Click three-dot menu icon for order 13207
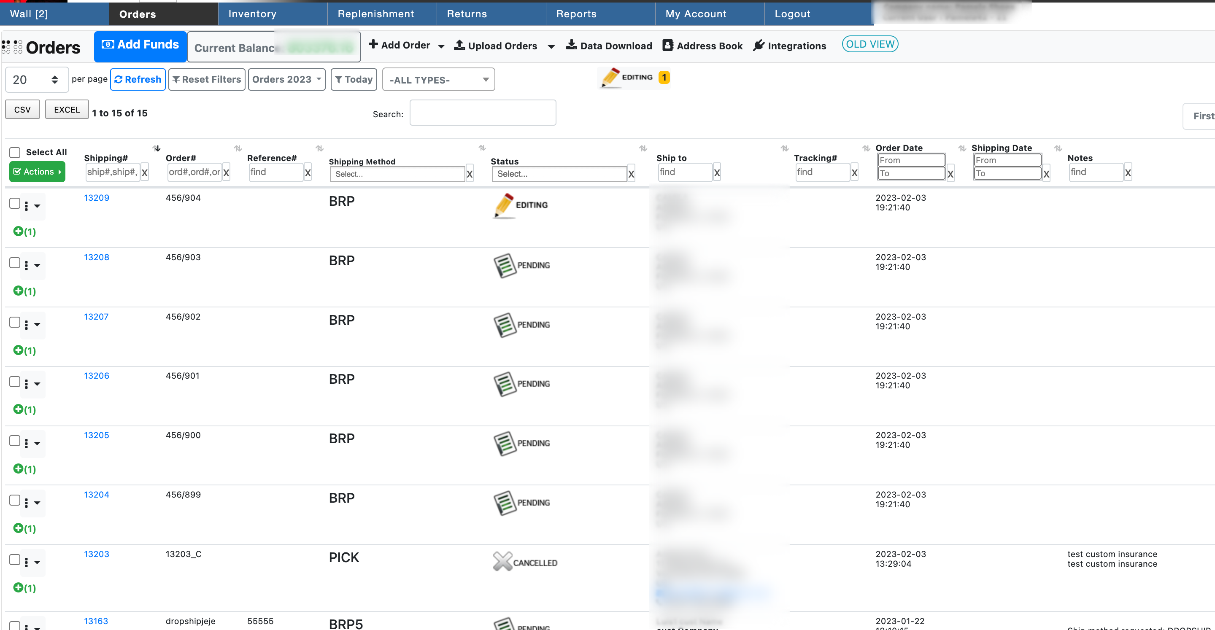The width and height of the screenshot is (1215, 630). (x=27, y=324)
